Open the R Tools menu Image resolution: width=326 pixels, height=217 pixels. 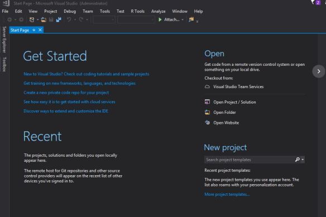coord(138,11)
